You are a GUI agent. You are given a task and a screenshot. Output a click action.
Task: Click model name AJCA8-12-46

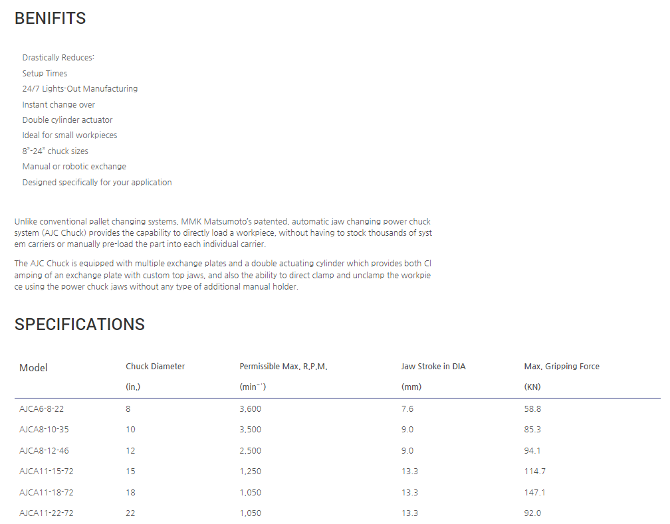point(44,451)
